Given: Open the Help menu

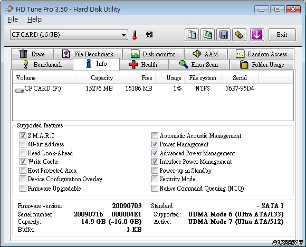Looking at the screenshot, I should click(34, 19).
